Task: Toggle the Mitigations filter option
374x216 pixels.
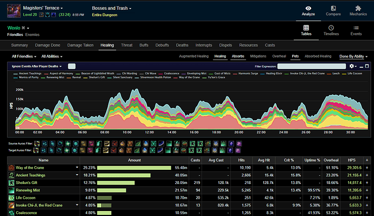Action: click(258, 56)
